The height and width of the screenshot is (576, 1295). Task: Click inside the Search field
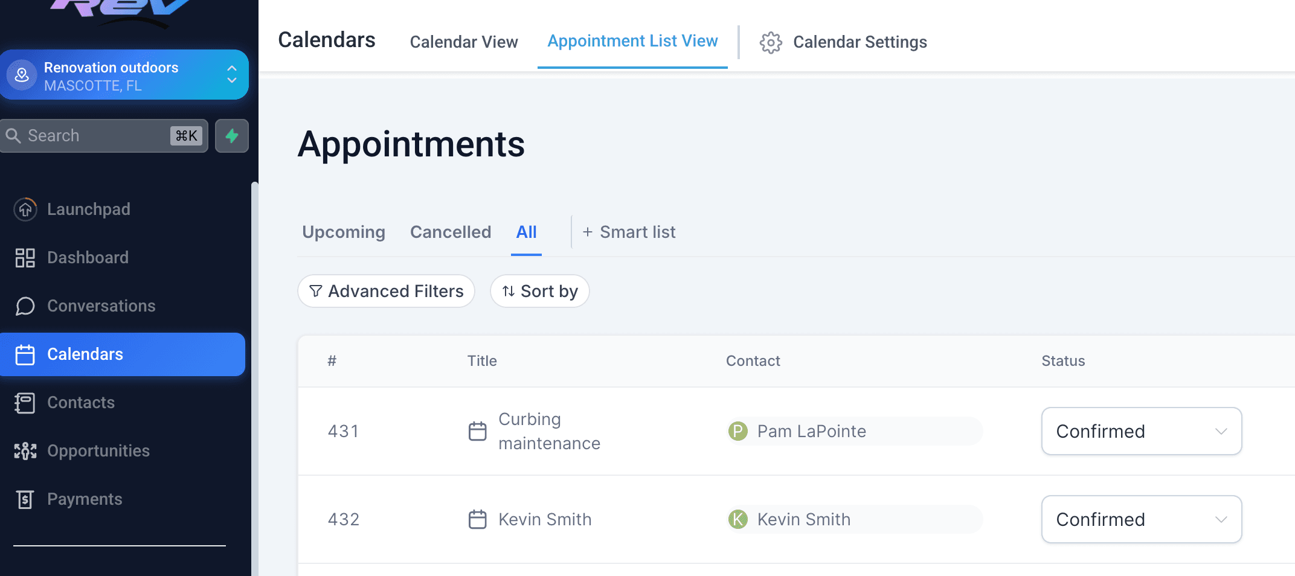pos(91,135)
